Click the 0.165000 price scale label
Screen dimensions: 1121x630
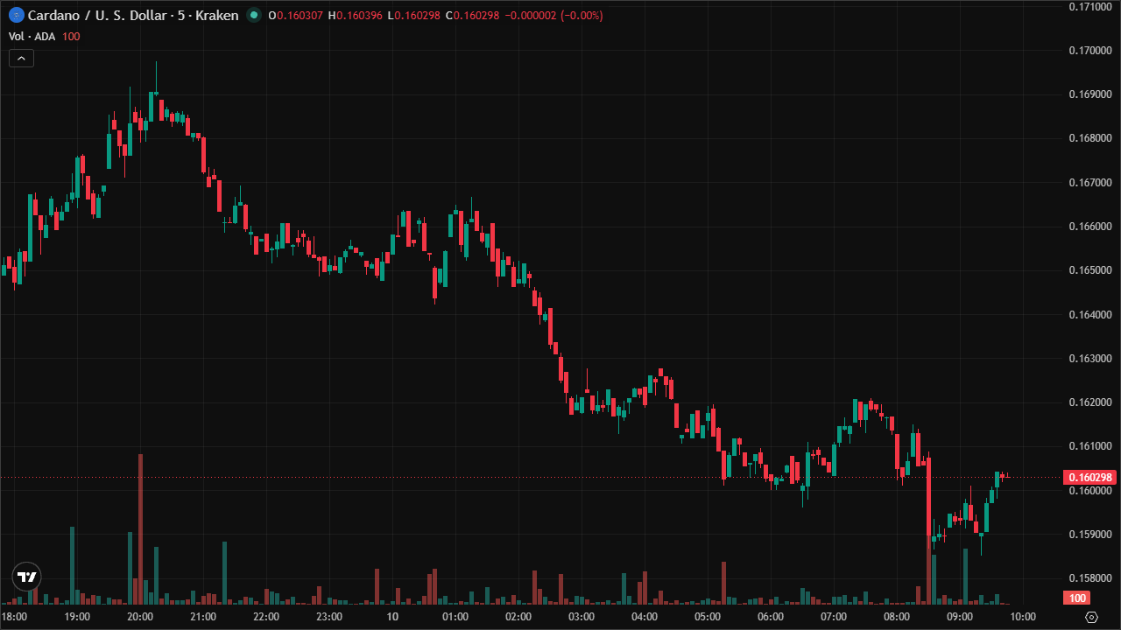point(1090,269)
